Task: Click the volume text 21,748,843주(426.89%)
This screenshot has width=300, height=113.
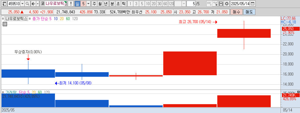Action: (x=21, y=96)
